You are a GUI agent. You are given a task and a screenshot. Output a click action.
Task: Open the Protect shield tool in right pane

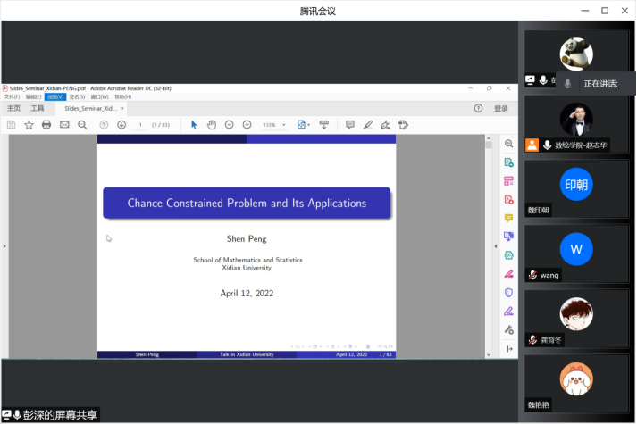508,292
